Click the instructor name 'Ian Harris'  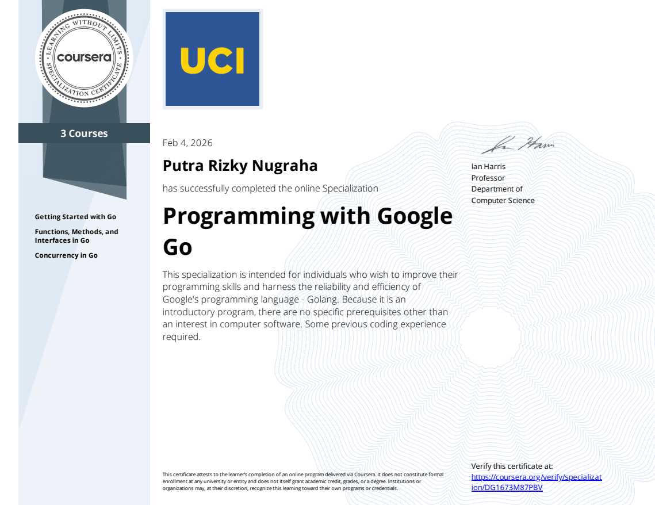488,166
